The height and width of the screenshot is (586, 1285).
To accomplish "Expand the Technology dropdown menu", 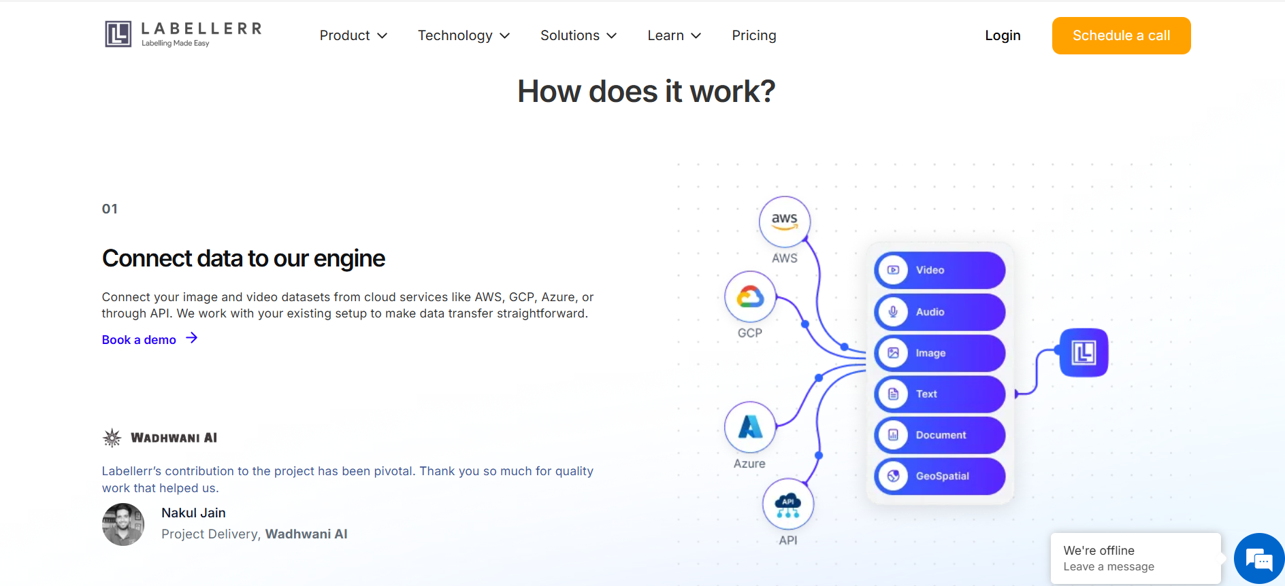I will [463, 35].
